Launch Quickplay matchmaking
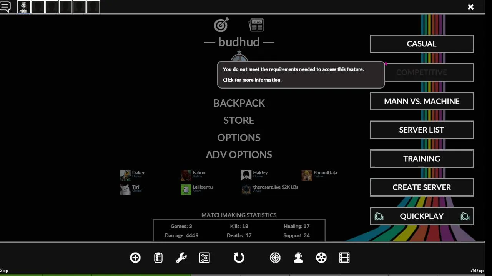The image size is (492, 276). tap(422, 216)
